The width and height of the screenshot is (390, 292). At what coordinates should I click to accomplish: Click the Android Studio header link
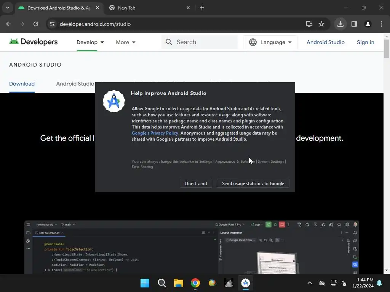[x=325, y=42]
